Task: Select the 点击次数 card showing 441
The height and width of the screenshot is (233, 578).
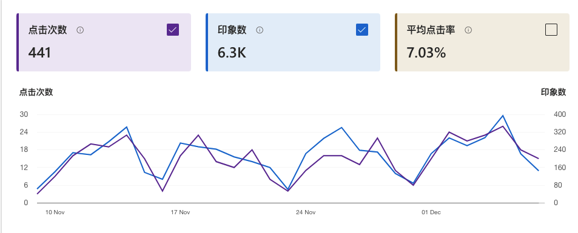Action: coord(104,42)
